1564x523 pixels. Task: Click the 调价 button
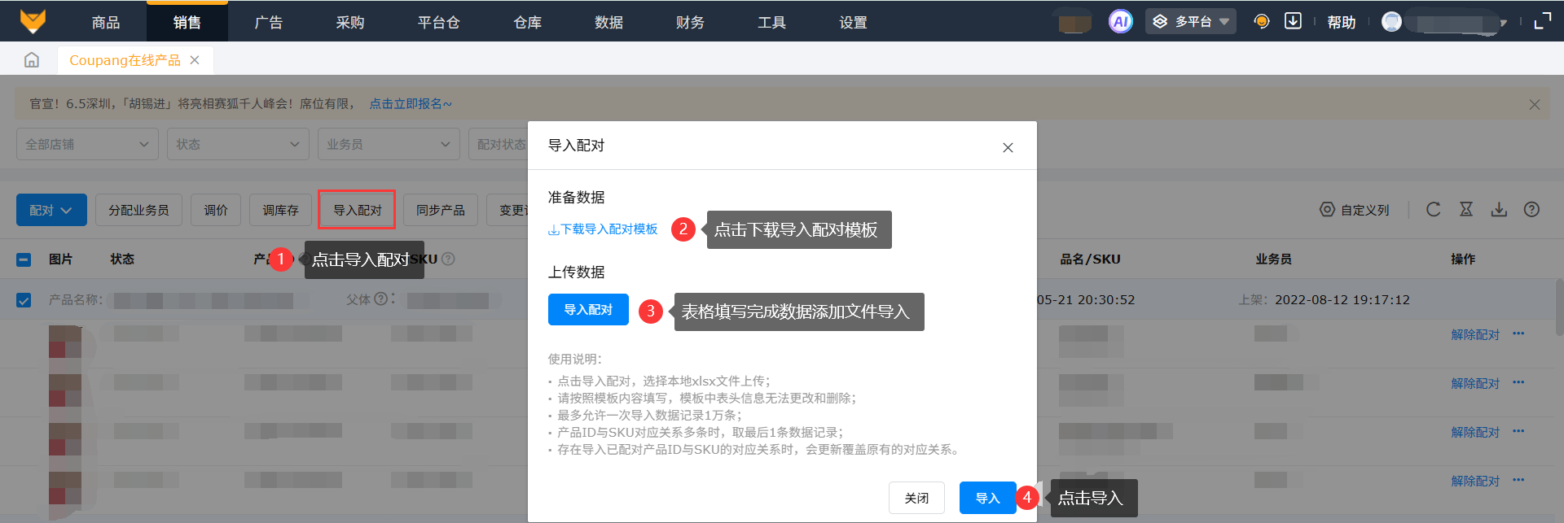pos(216,210)
